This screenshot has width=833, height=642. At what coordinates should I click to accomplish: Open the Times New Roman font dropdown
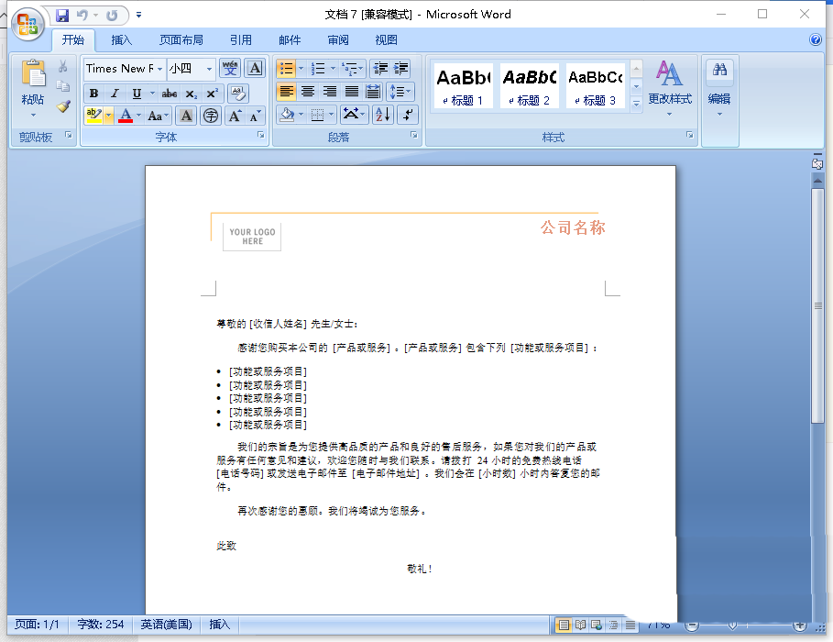pos(160,69)
